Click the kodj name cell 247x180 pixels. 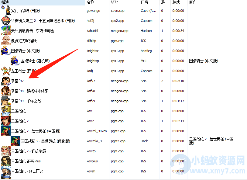pyautogui.click(x=90, y=71)
